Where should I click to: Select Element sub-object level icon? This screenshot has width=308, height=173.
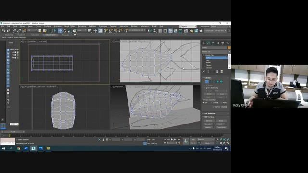coord(221,81)
